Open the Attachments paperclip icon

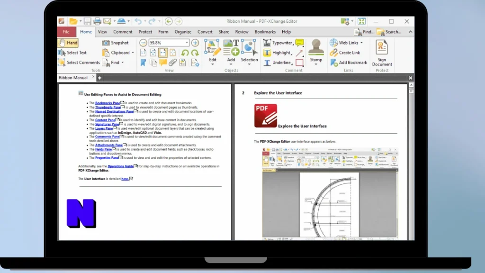[x=172, y=63]
